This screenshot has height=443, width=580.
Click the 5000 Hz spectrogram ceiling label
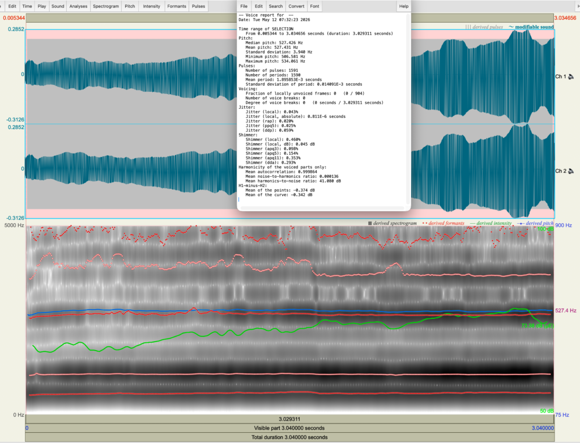click(x=14, y=225)
